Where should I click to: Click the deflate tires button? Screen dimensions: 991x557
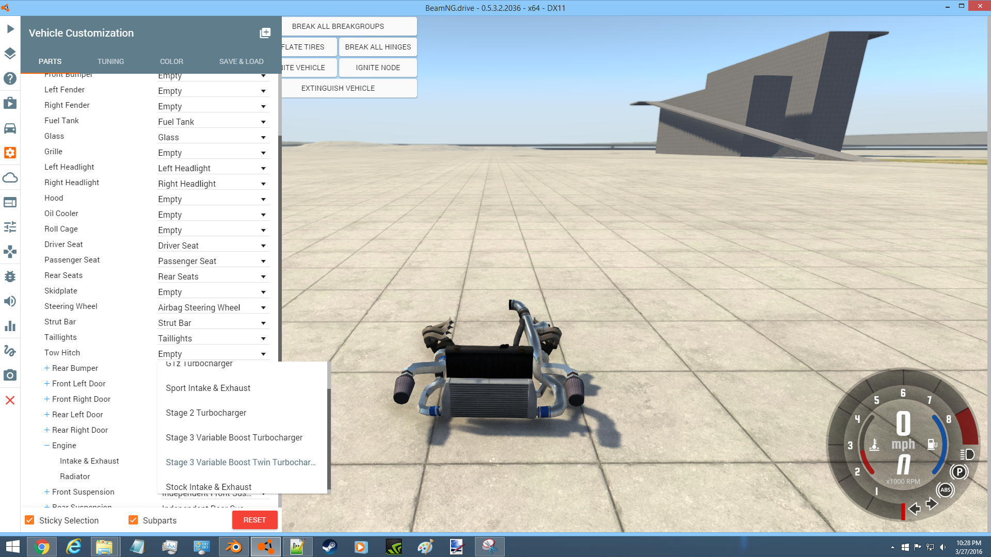pyautogui.click(x=309, y=47)
